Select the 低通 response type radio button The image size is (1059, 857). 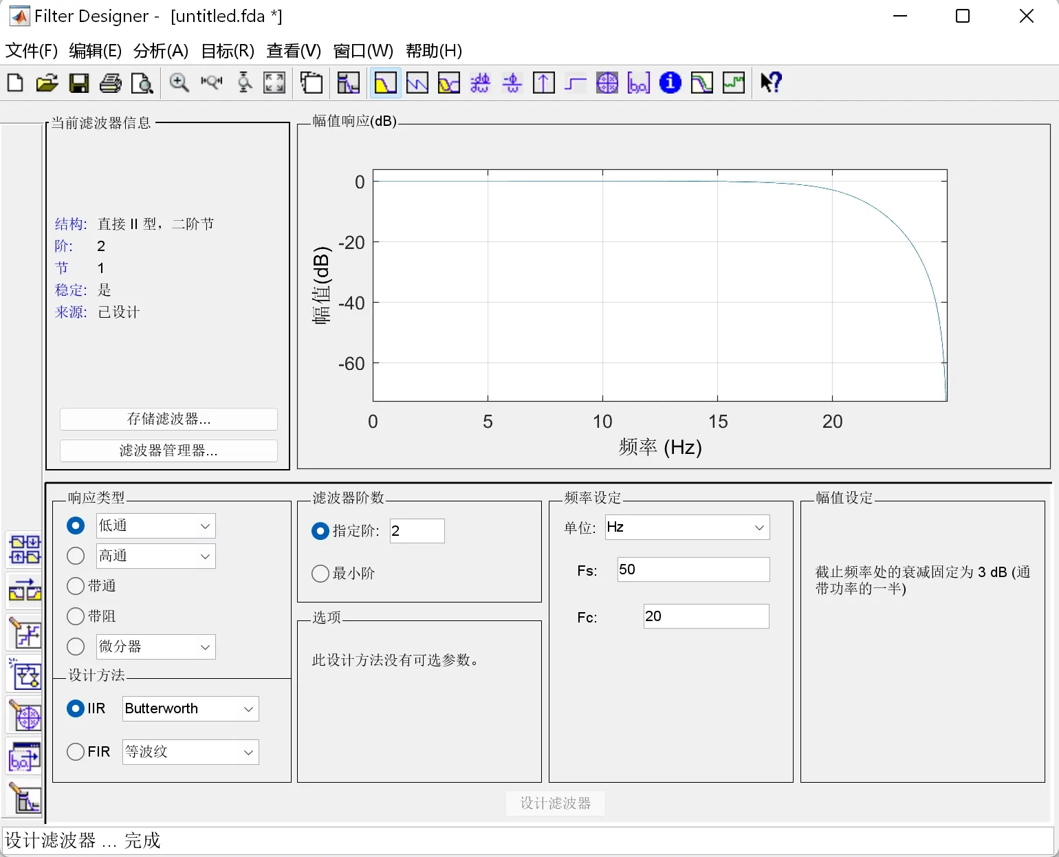[76, 525]
